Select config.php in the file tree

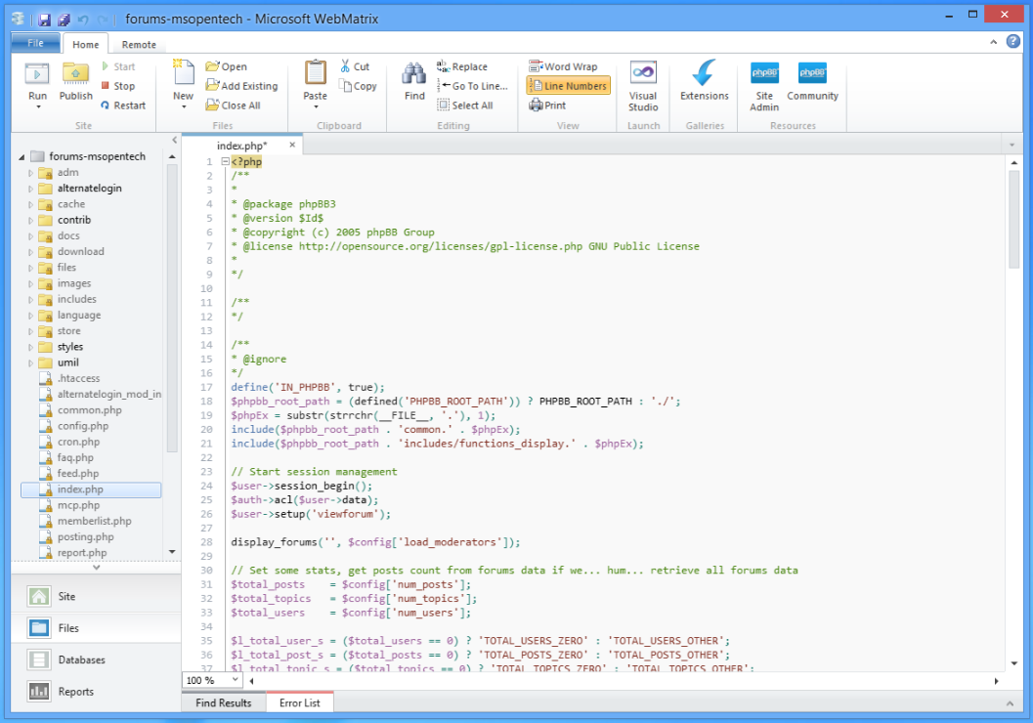[83, 426]
